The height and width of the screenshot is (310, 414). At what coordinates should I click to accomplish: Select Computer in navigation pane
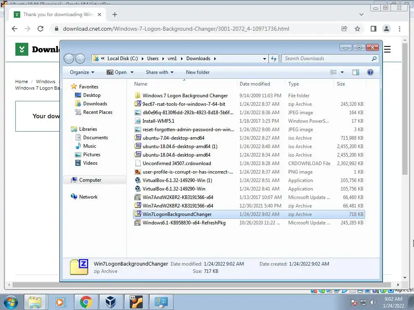point(95,180)
